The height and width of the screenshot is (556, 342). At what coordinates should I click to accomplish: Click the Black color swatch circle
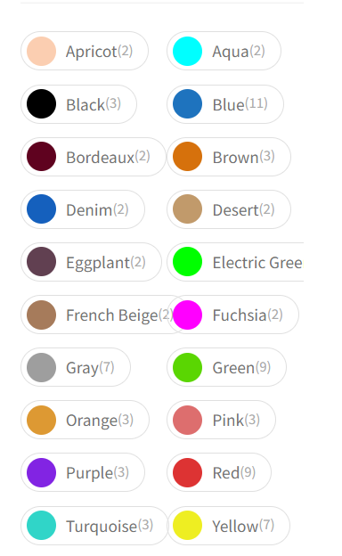[x=42, y=104]
